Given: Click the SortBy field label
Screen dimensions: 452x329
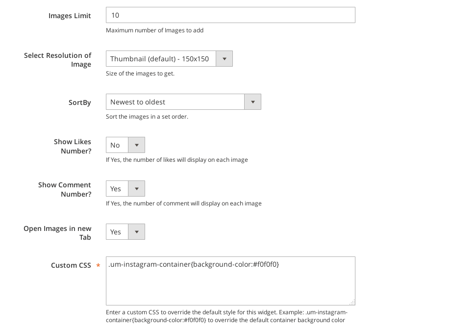Looking at the screenshot, I should [79, 102].
